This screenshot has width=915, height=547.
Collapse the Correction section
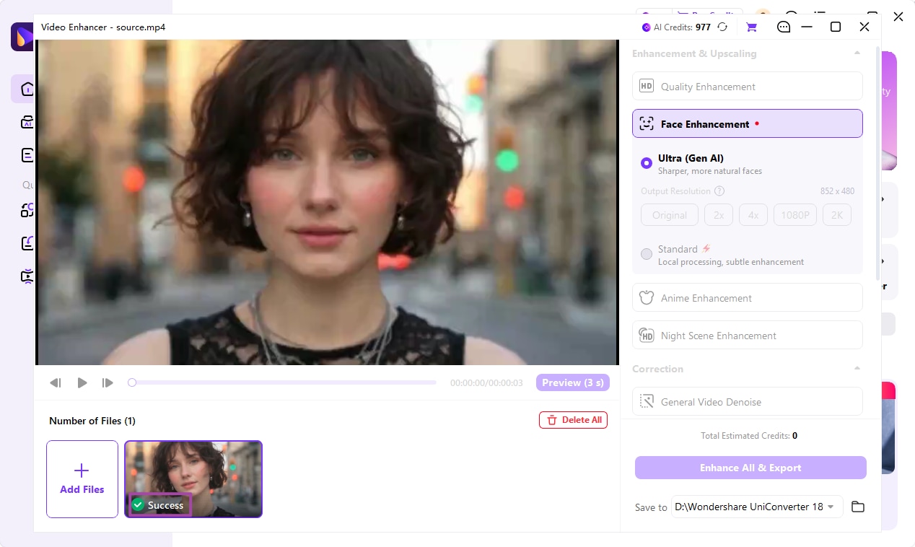coord(857,369)
